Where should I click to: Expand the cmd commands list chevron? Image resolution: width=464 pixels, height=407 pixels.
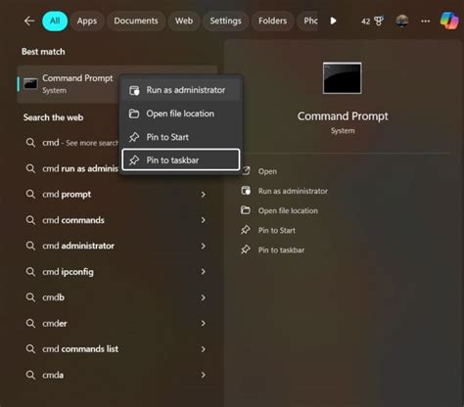click(x=203, y=349)
